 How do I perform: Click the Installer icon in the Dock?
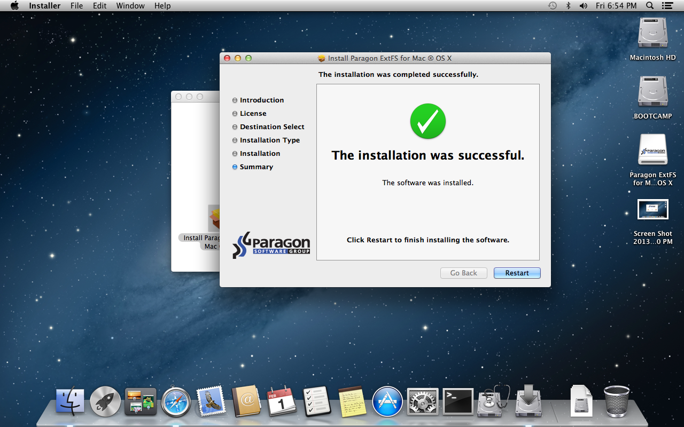coord(528,401)
